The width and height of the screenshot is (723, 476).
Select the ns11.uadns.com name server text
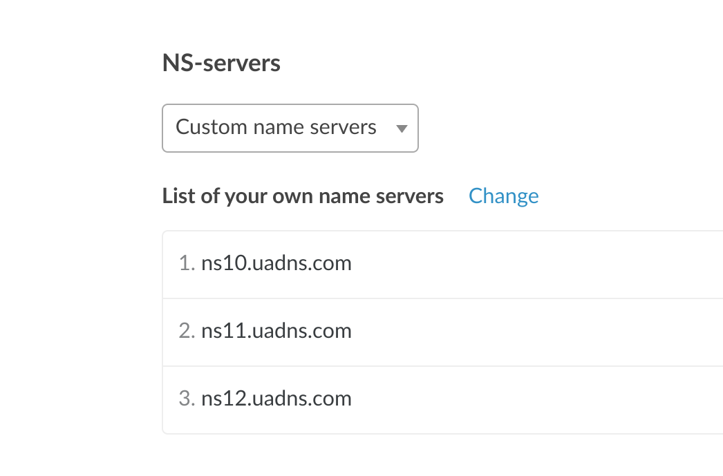(276, 331)
